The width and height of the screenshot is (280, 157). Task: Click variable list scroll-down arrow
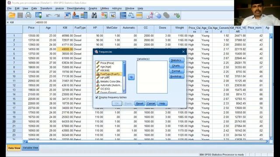pos(124,92)
